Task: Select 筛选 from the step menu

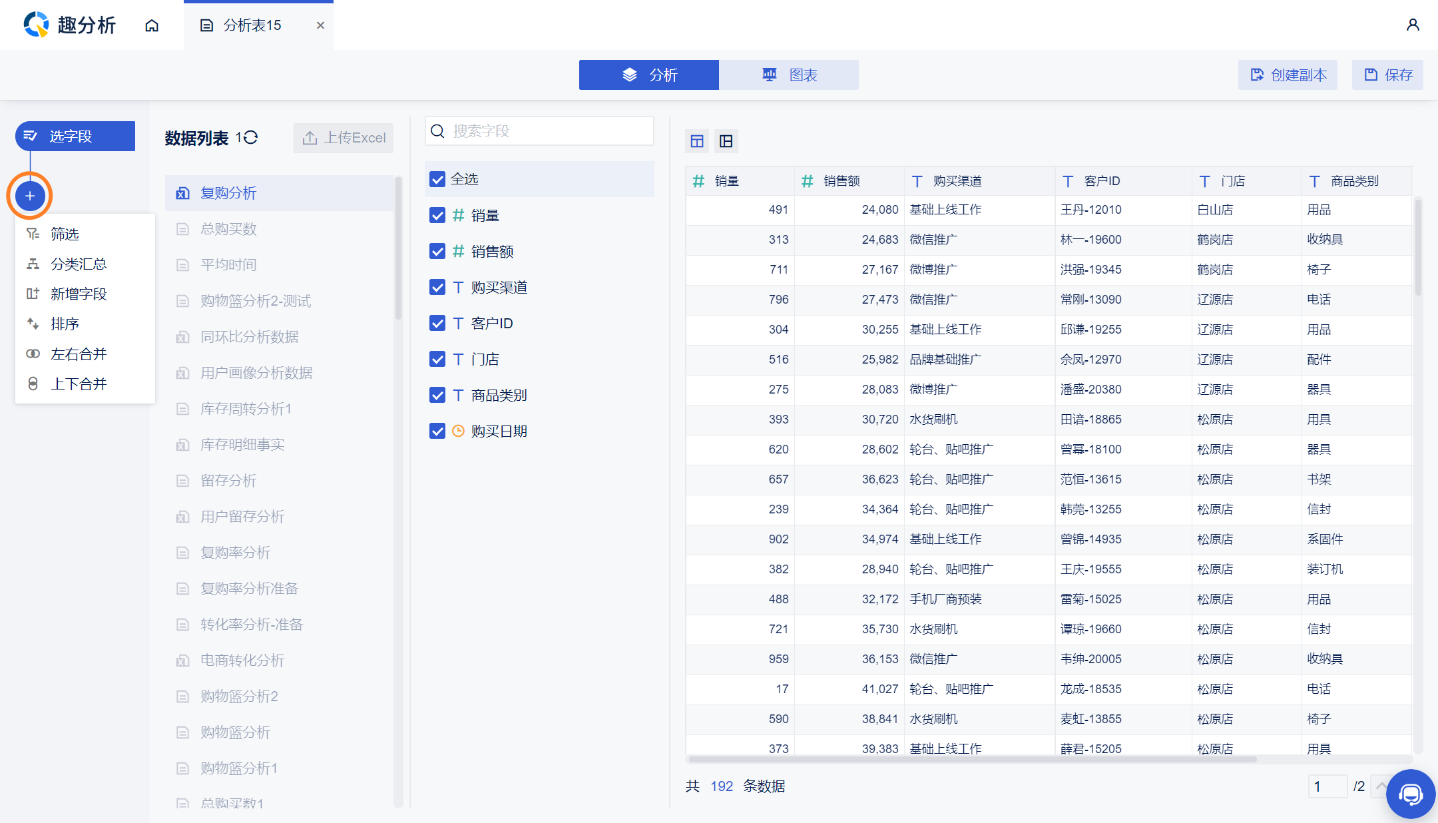Action: [x=65, y=234]
